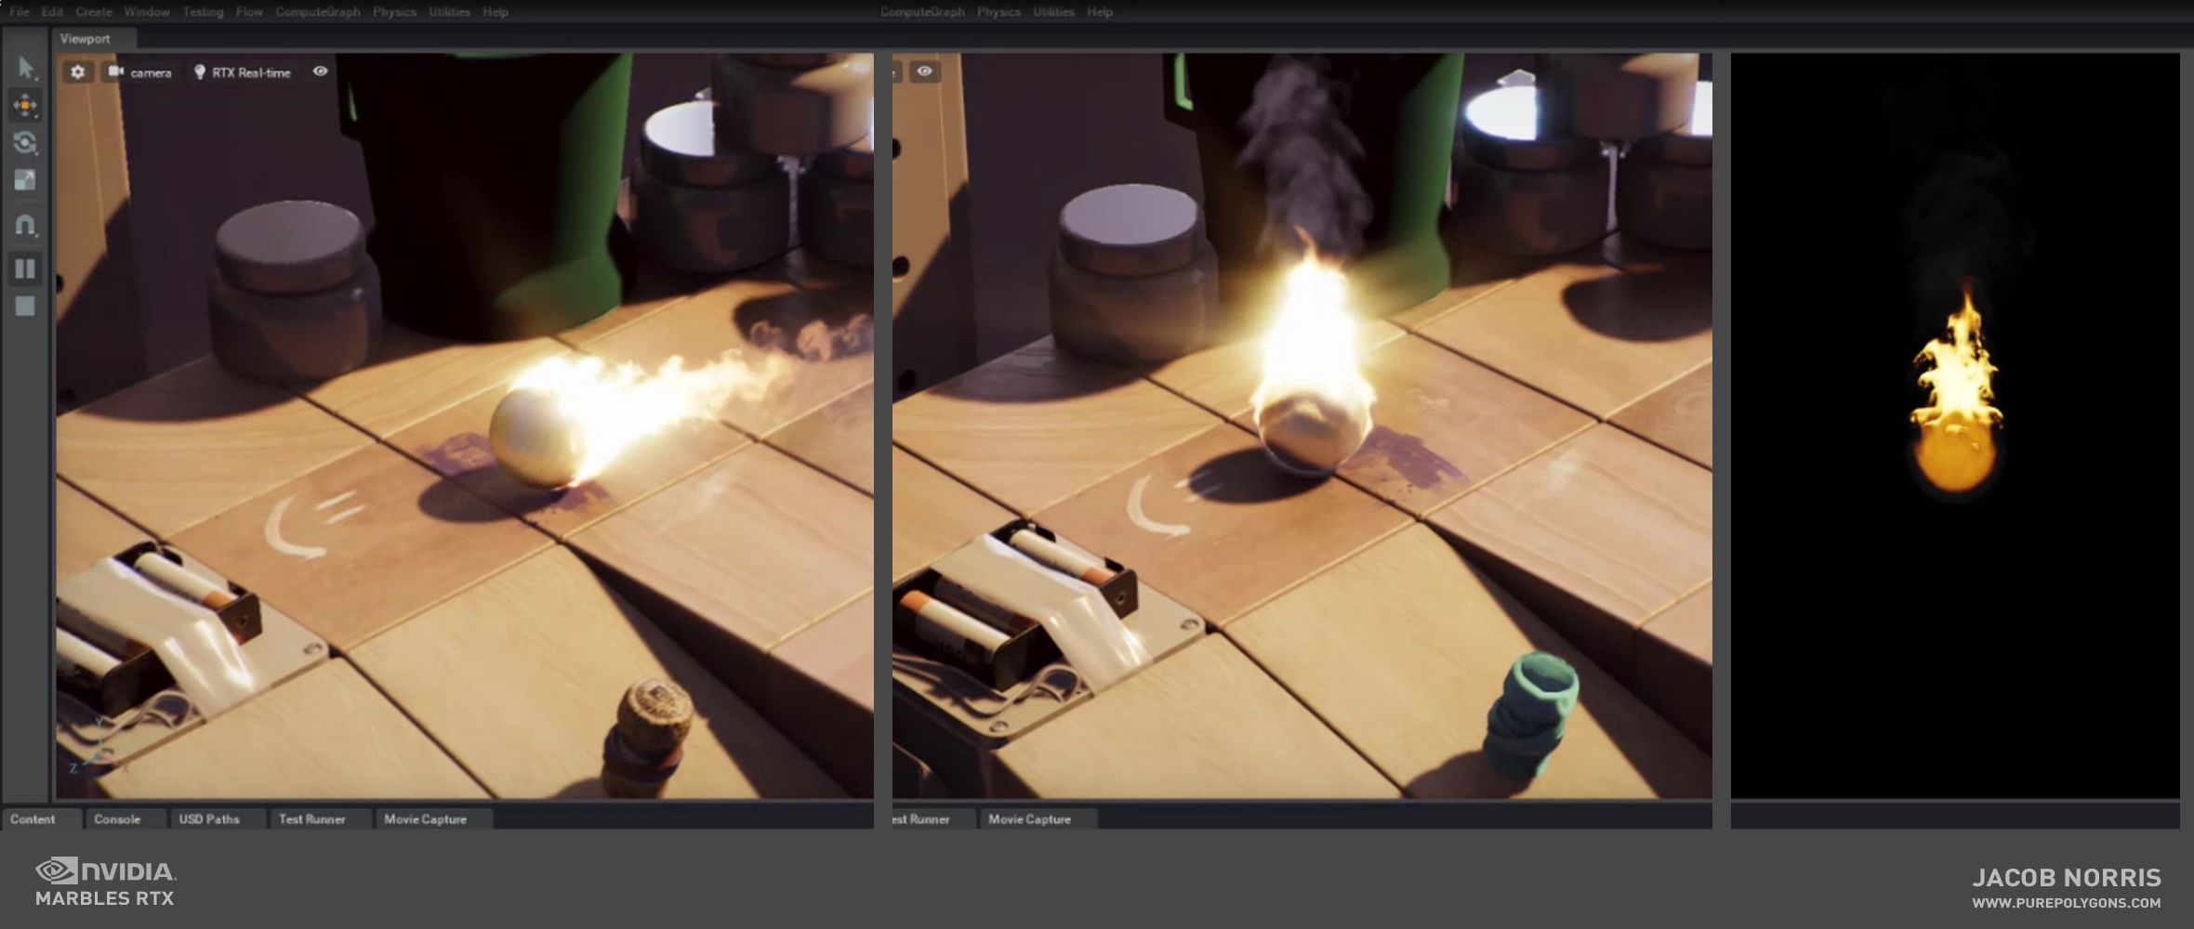This screenshot has width=2194, height=929.
Task: Activate the Move tool
Action: pyautogui.click(x=26, y=107)
